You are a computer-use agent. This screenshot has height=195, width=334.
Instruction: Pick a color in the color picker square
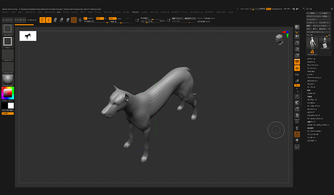click(8, 93)
